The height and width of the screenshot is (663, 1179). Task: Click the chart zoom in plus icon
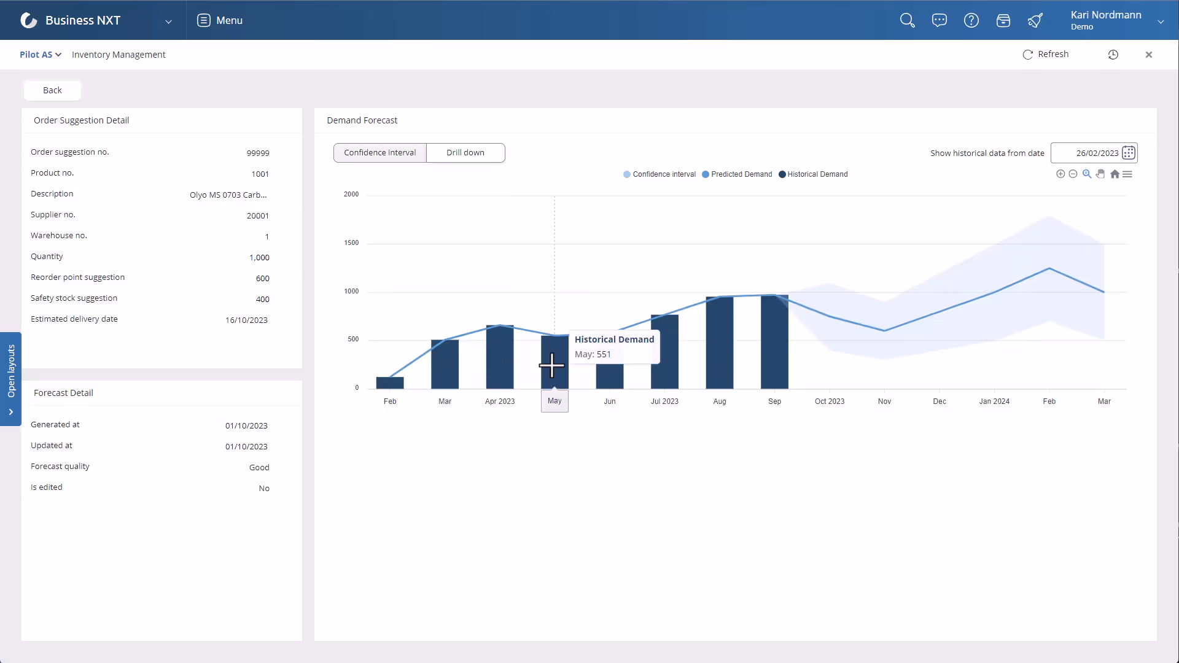(1060, 174)
